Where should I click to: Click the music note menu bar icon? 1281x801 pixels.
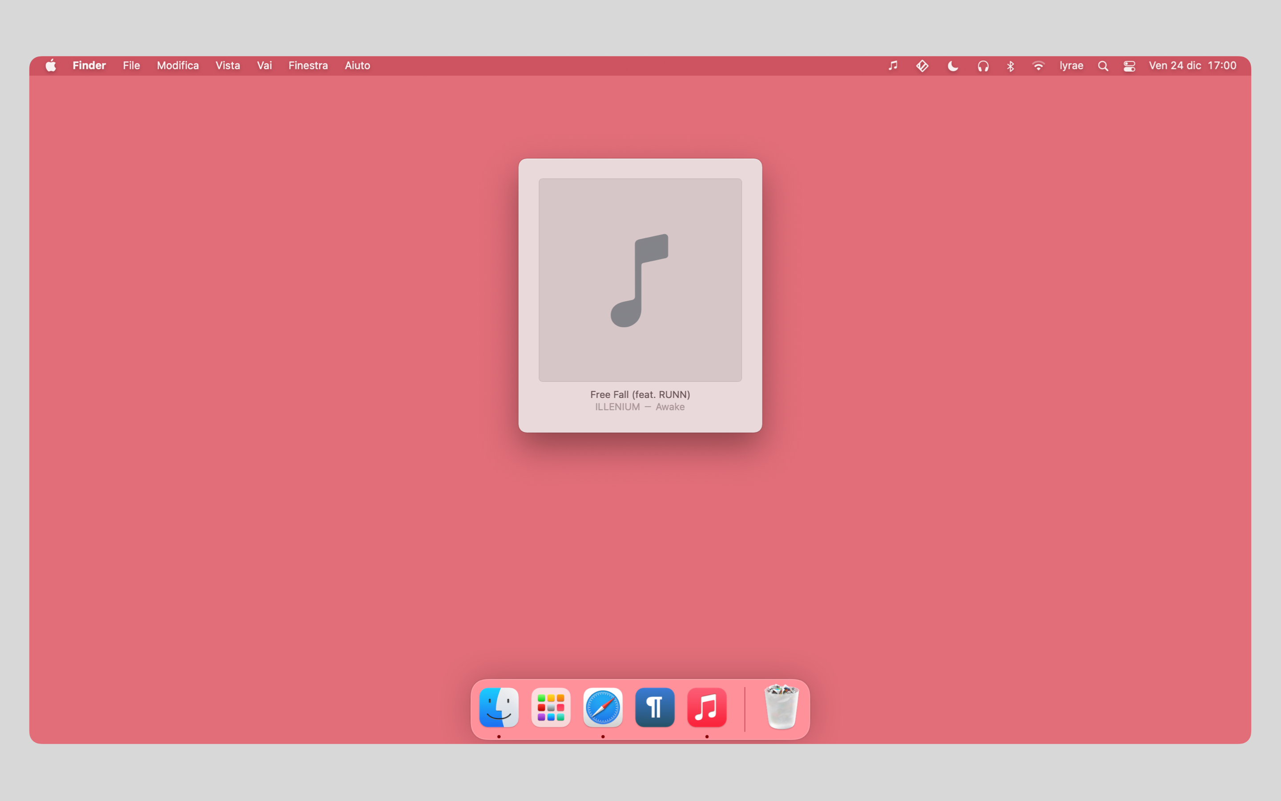tap(892, 66)
